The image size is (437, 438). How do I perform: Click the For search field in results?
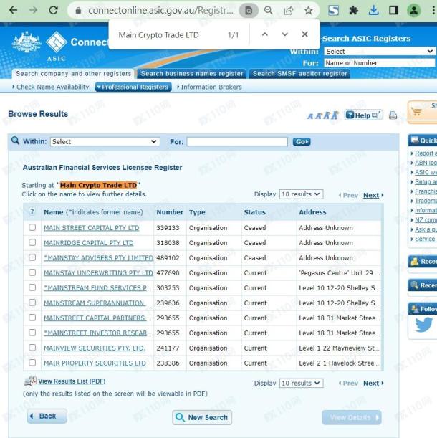coord(237,142)
